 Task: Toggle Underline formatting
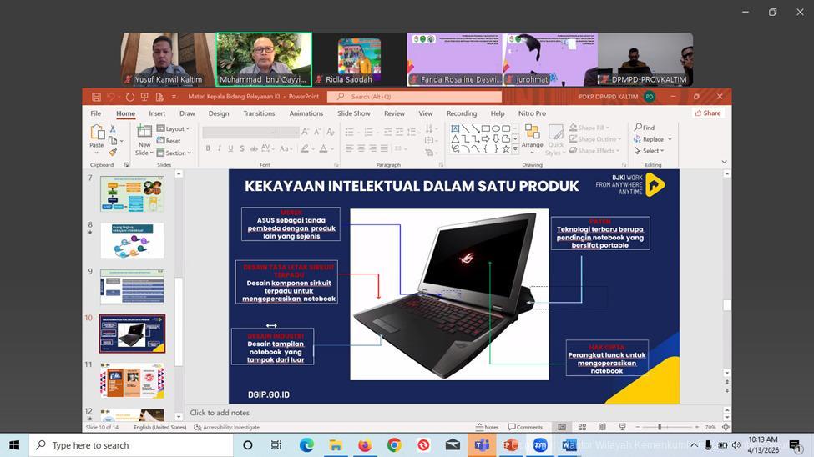click(x=230, y=148)
